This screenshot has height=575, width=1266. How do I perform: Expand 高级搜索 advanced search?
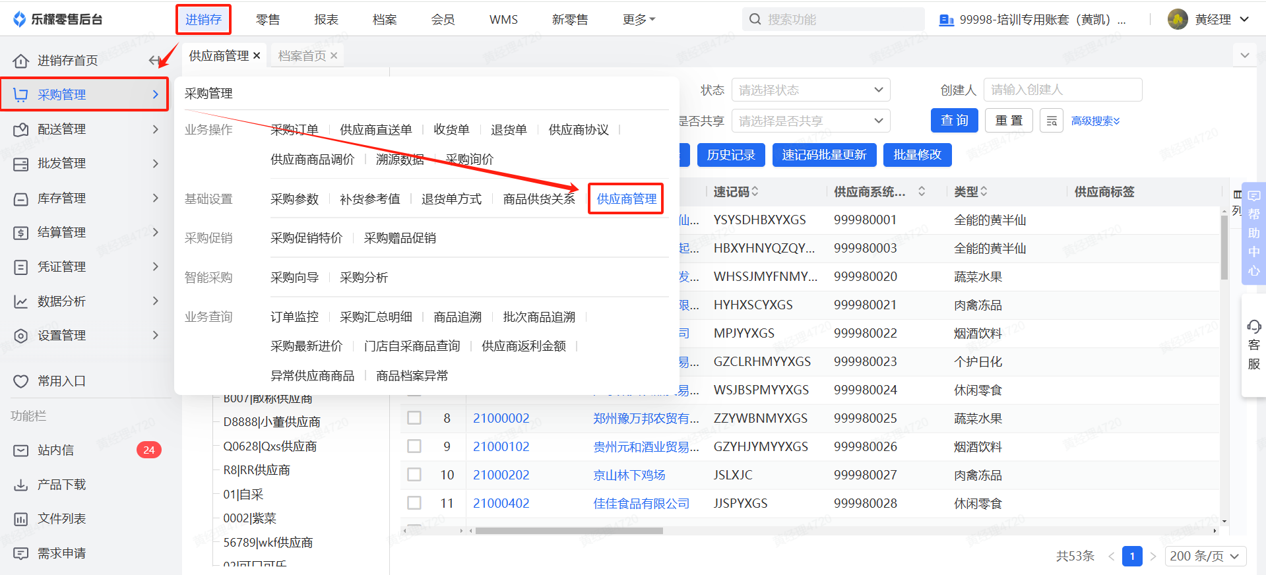point(1095,121)
